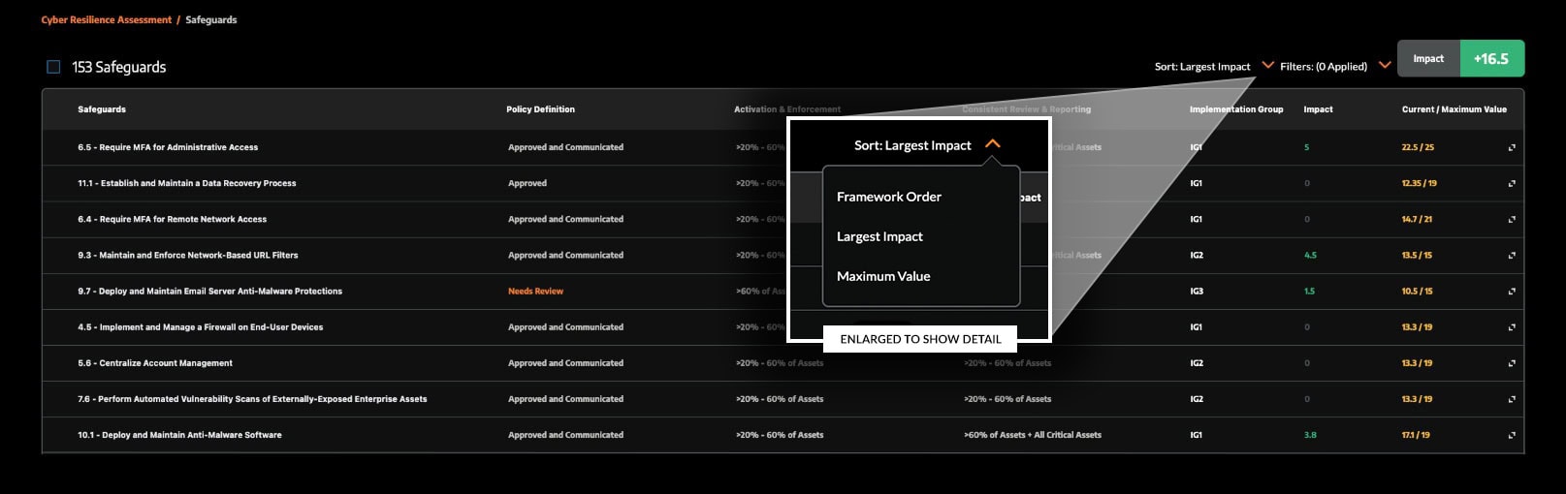Click '14.7 / 21' value in 6.4 row
The image size is (1566, 494).
click(x=1417, y=219)
